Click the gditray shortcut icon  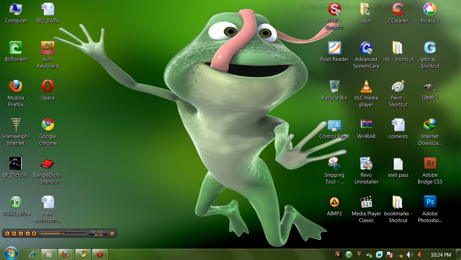[x=430, y=55]
